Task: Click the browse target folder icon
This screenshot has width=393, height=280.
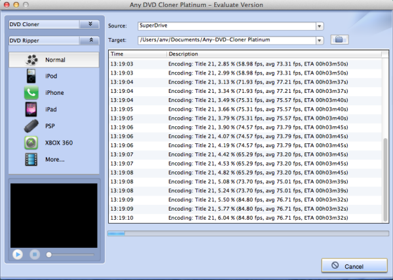Action: tap(339, 39)
